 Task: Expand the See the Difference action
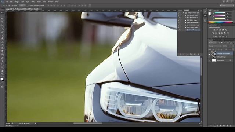tap(185, 30)
